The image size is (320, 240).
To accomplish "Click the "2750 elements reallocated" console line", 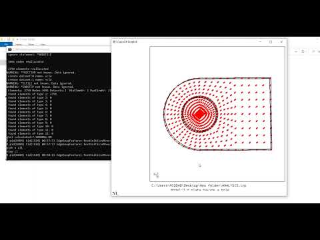I will (x=28, y=69).
